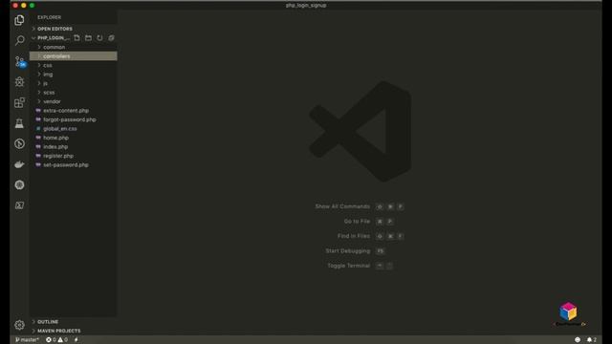The image size is (612, 344).
Task: Open extra-content.php file
Action: [x=74, y=111]
